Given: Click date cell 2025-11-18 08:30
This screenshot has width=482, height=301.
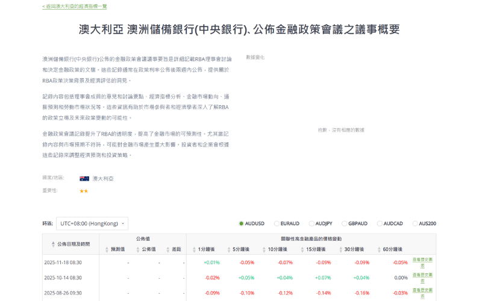Looking at the screenshot, I should pos(63,262).
